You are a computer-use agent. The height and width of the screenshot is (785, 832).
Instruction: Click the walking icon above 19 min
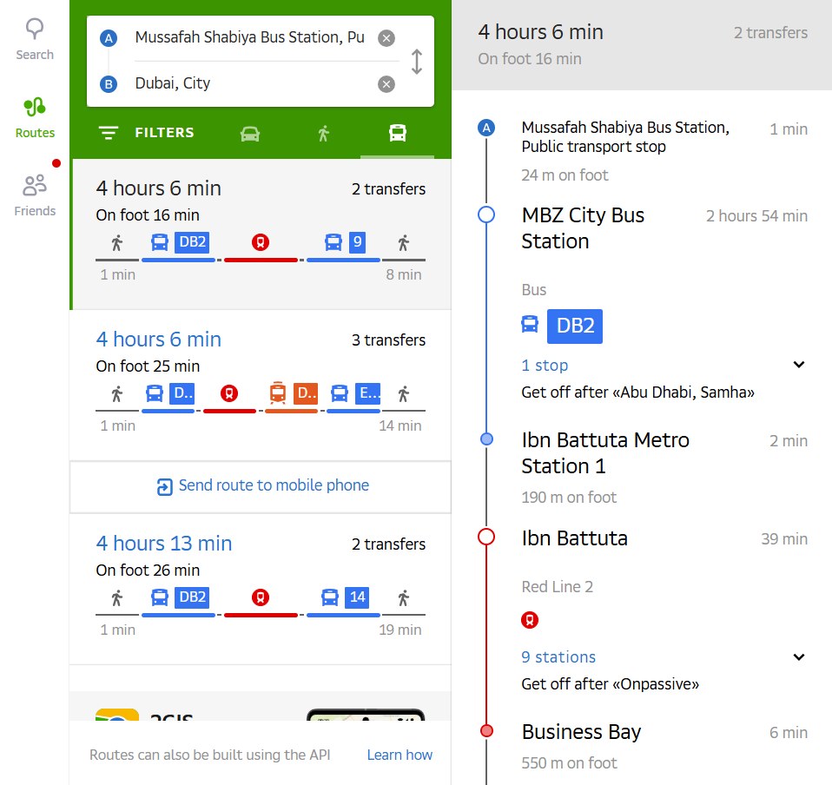tap(403, 598)
